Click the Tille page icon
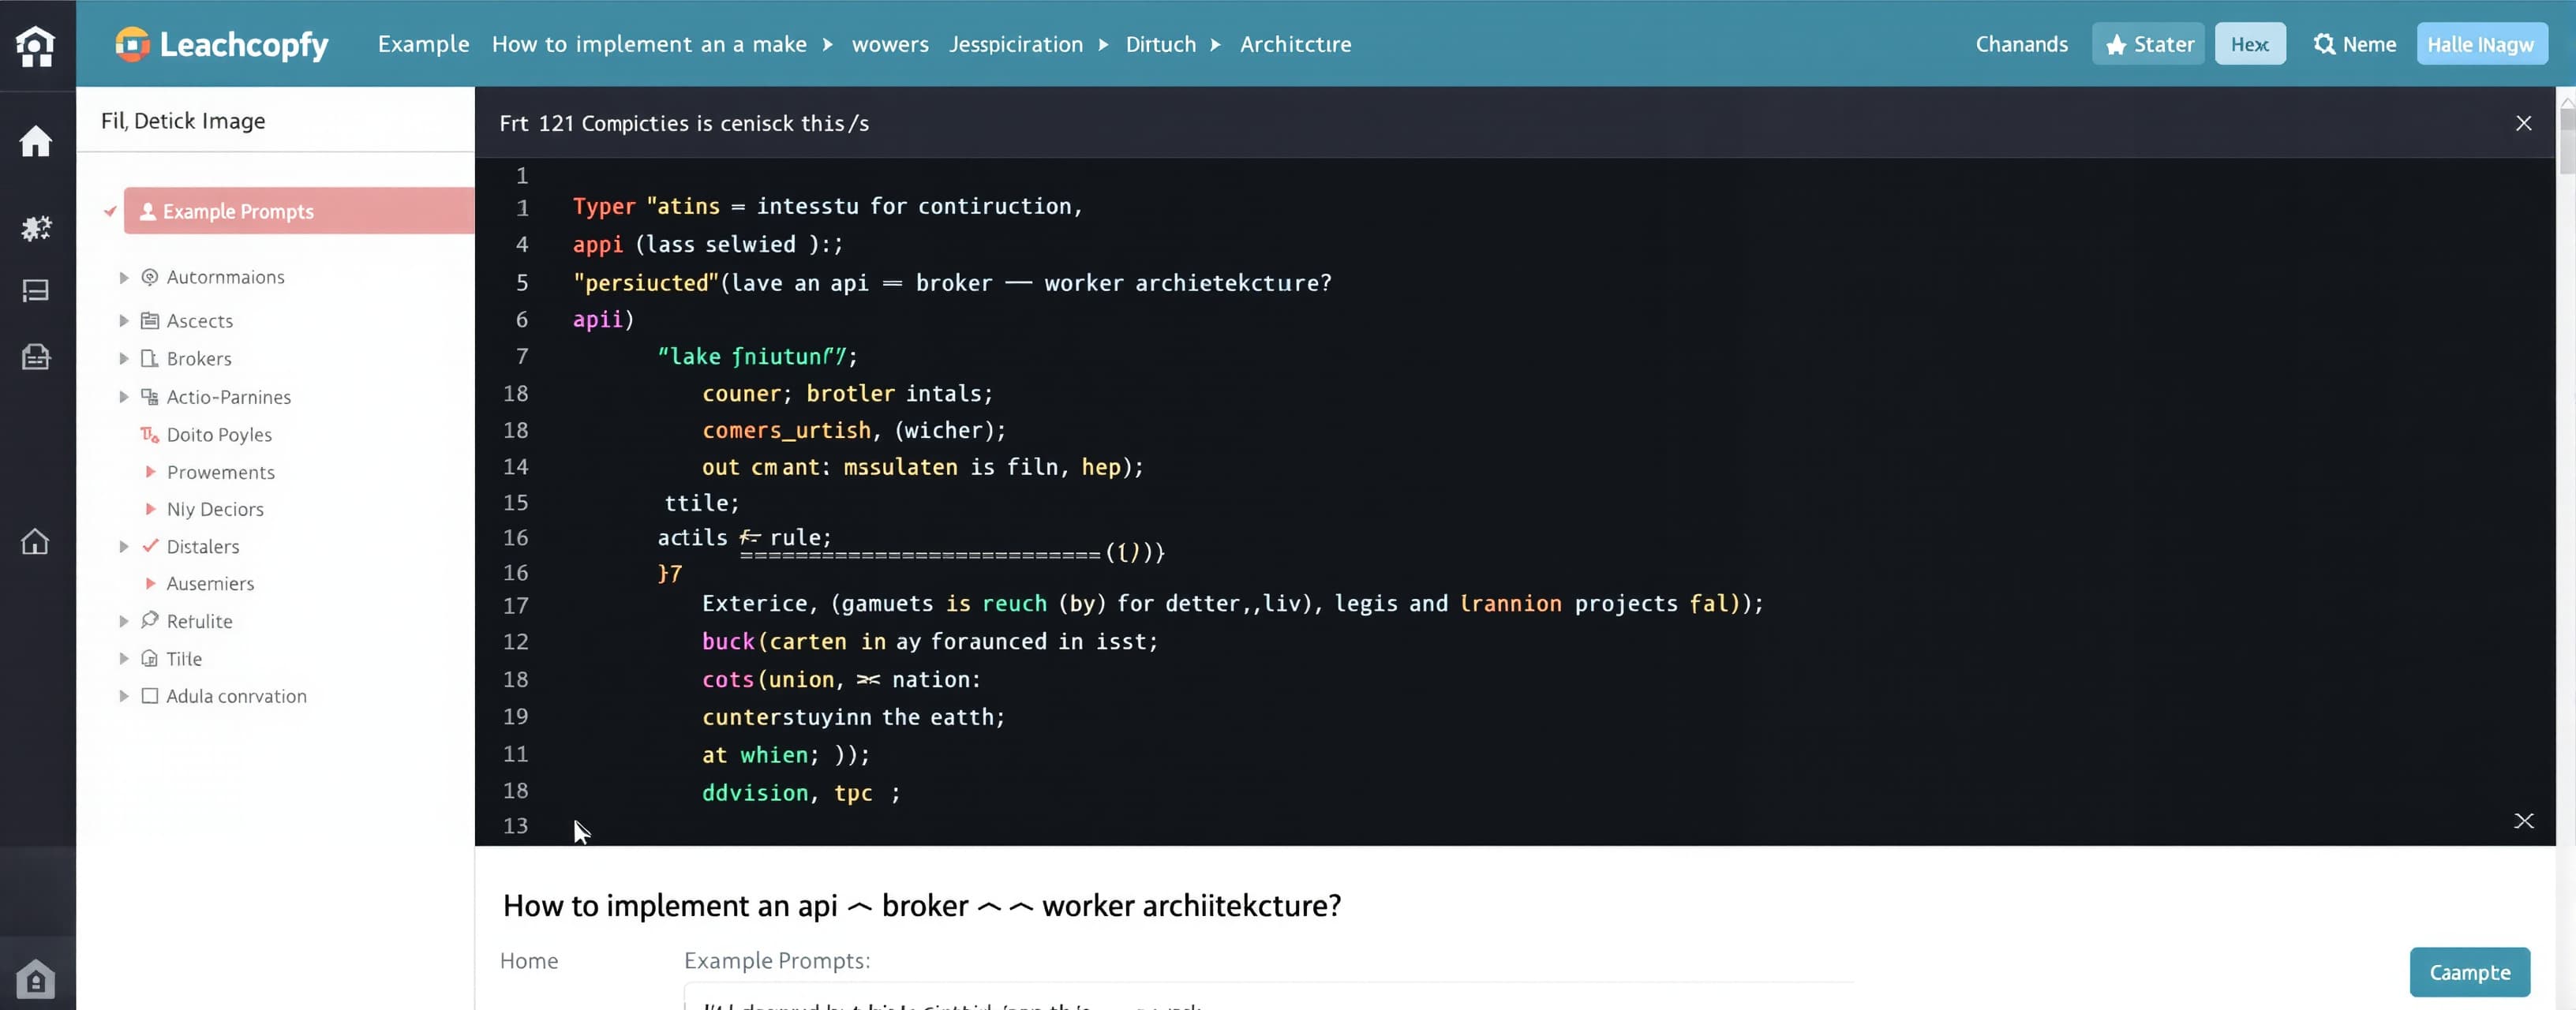The height and width of the screenshot is (1010, 2576). [150, 658]
